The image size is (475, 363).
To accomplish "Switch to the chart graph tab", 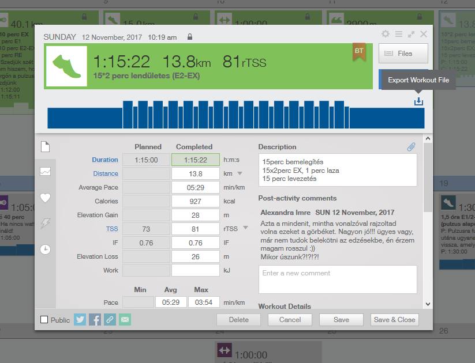I will (45, 172).
